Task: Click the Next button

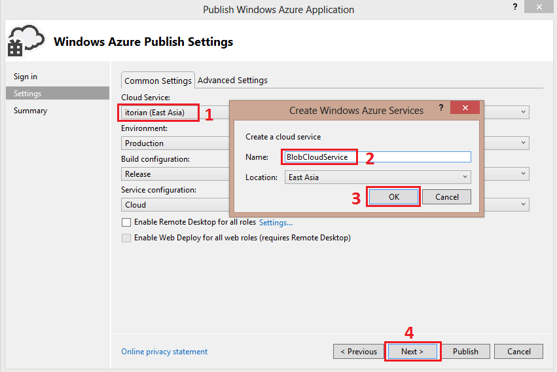Action: pyautogui.click(x=412, y=352)
